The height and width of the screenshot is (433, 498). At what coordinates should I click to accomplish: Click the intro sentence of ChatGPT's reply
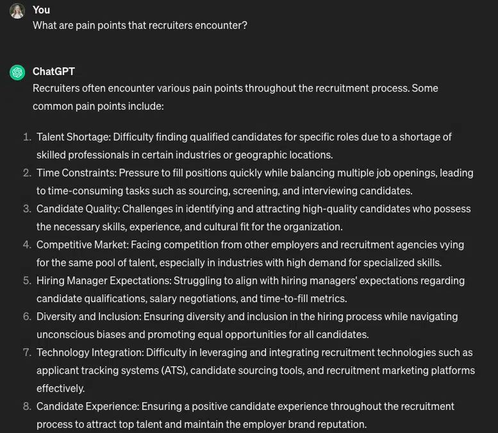coord(235,88)
